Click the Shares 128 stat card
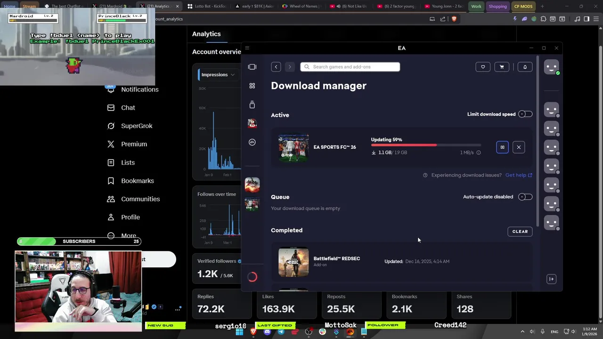Screen dimensions: 603x339 [x=481, y=304]
